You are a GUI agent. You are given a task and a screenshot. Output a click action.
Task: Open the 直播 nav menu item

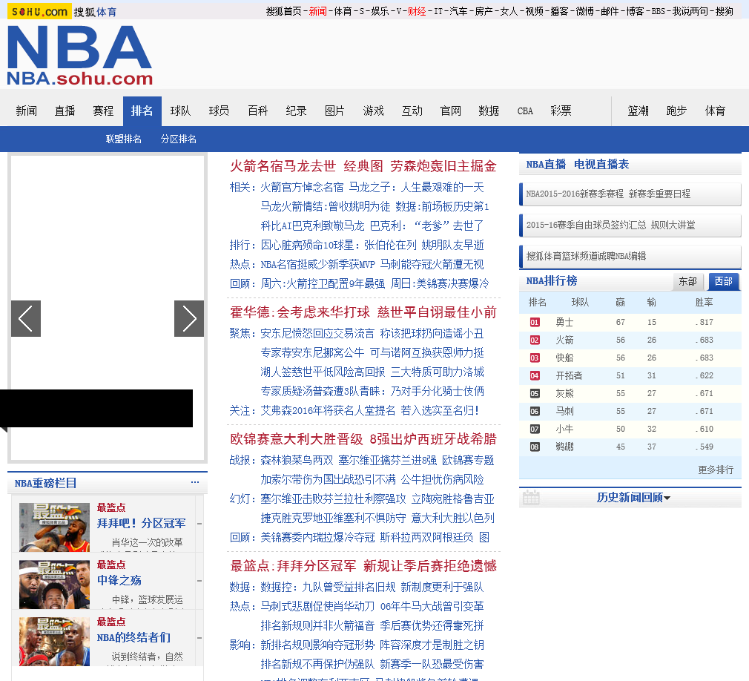coord(65,111)
